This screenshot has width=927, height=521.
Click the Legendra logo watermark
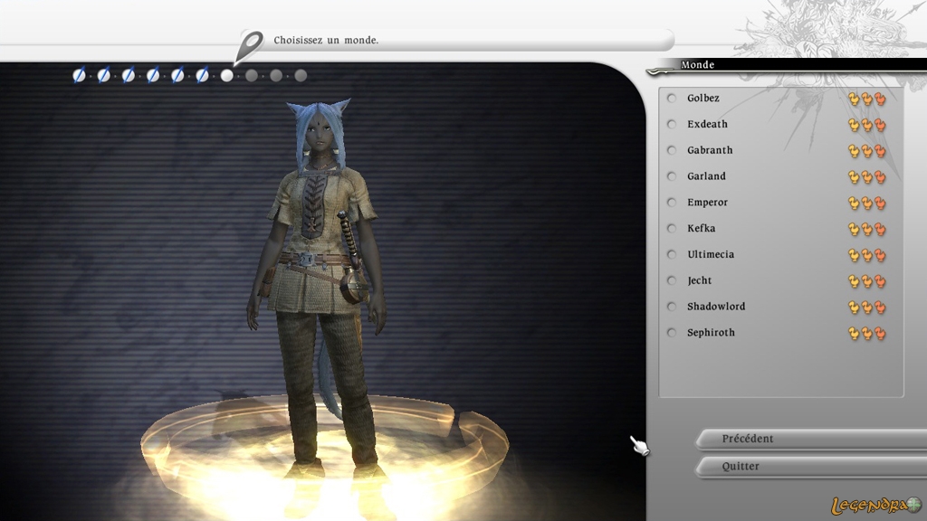pos(874,506)
